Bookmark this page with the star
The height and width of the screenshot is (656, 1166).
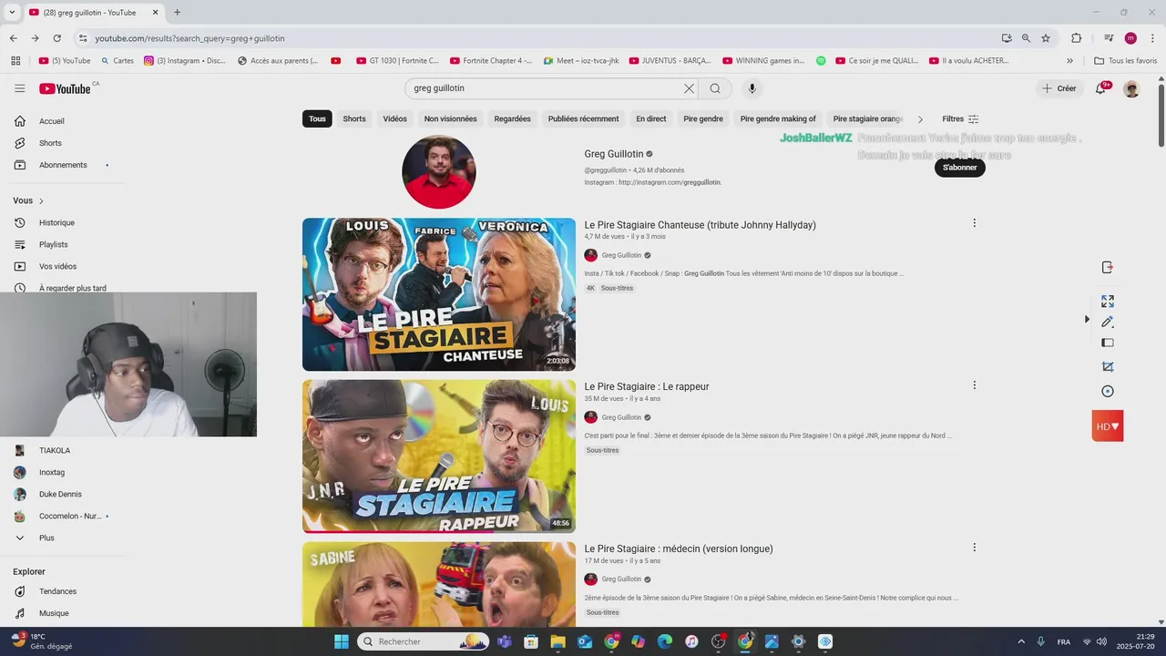tap(1046, 38)
